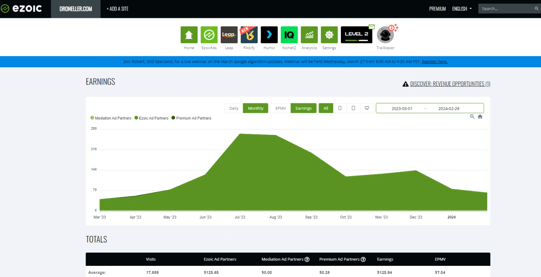Open the Analytics icon
This screenshot has height=277, width=541.
(309, 35)
